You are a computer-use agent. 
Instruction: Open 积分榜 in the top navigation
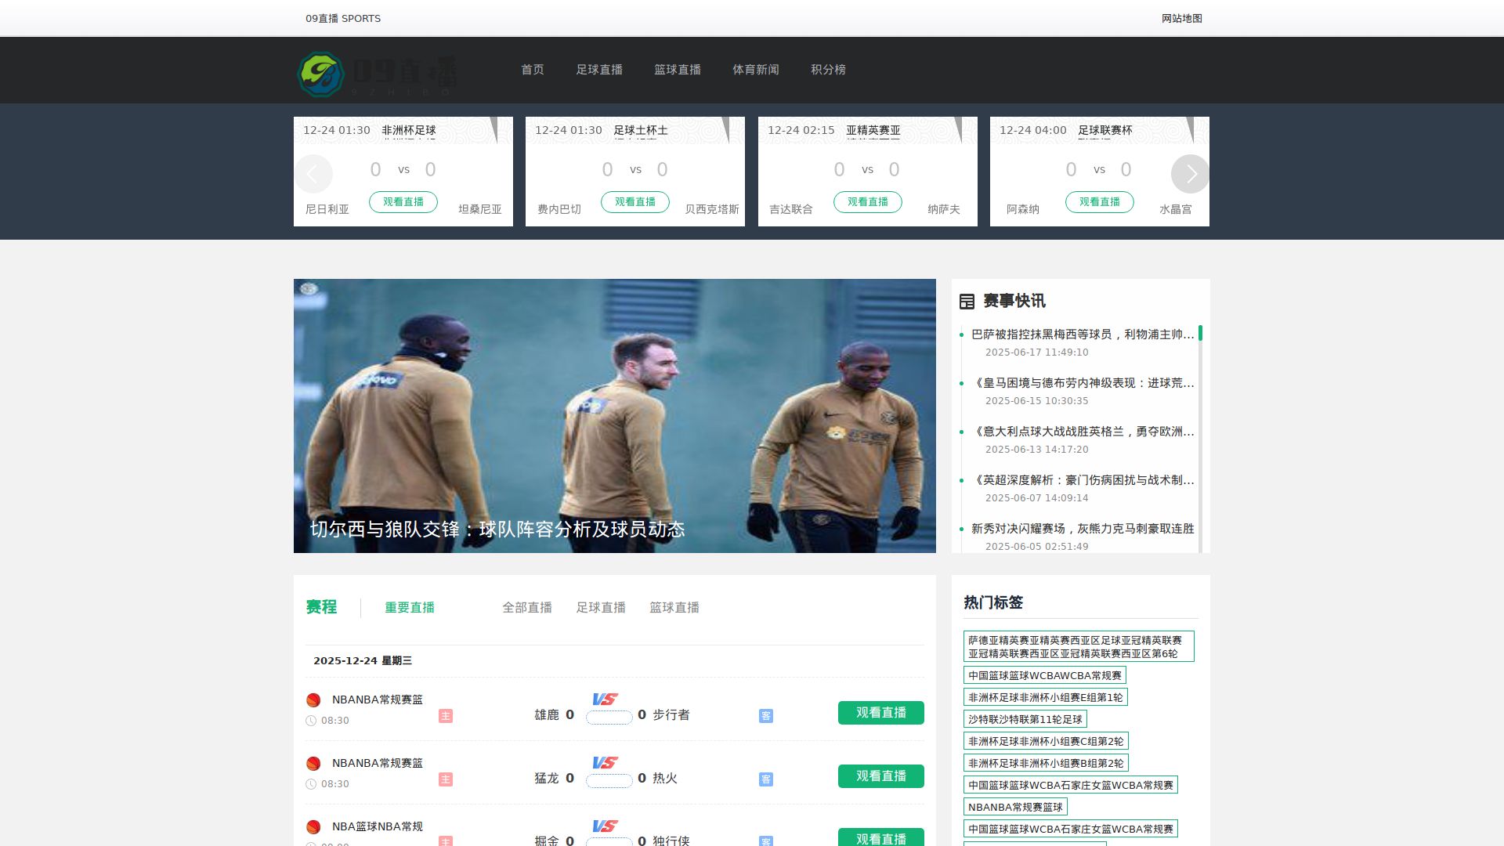pyautogui.click(x=828, y=70)
